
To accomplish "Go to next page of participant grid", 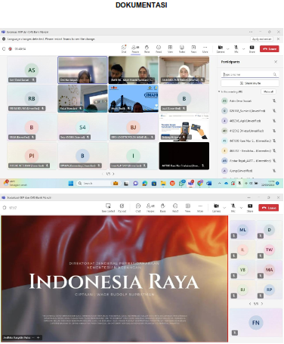I will 113,174.
